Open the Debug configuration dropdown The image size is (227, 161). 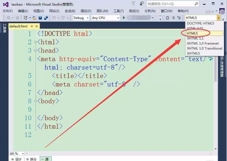click(87, 18)
